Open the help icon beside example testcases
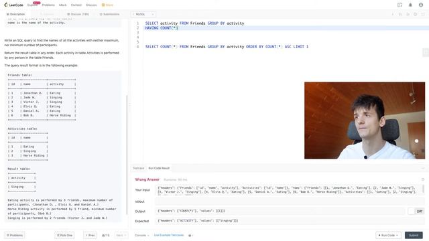Viewport: 429px width, 241px height. point(190,235)
